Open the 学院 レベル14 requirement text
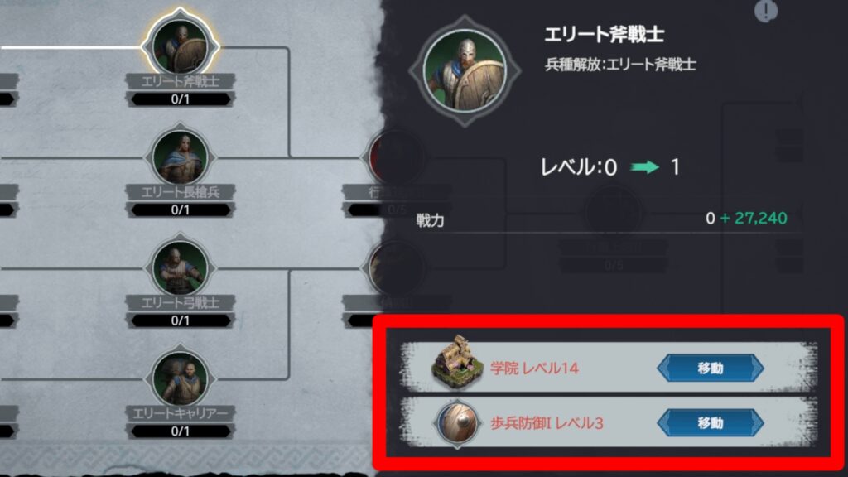The width and height of the screenshot is (848, 477). pyautogui.click(x=534, y=369)
